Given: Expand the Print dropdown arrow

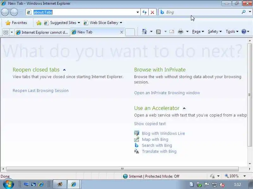Looking at the screenshot, I should [187, 31].
